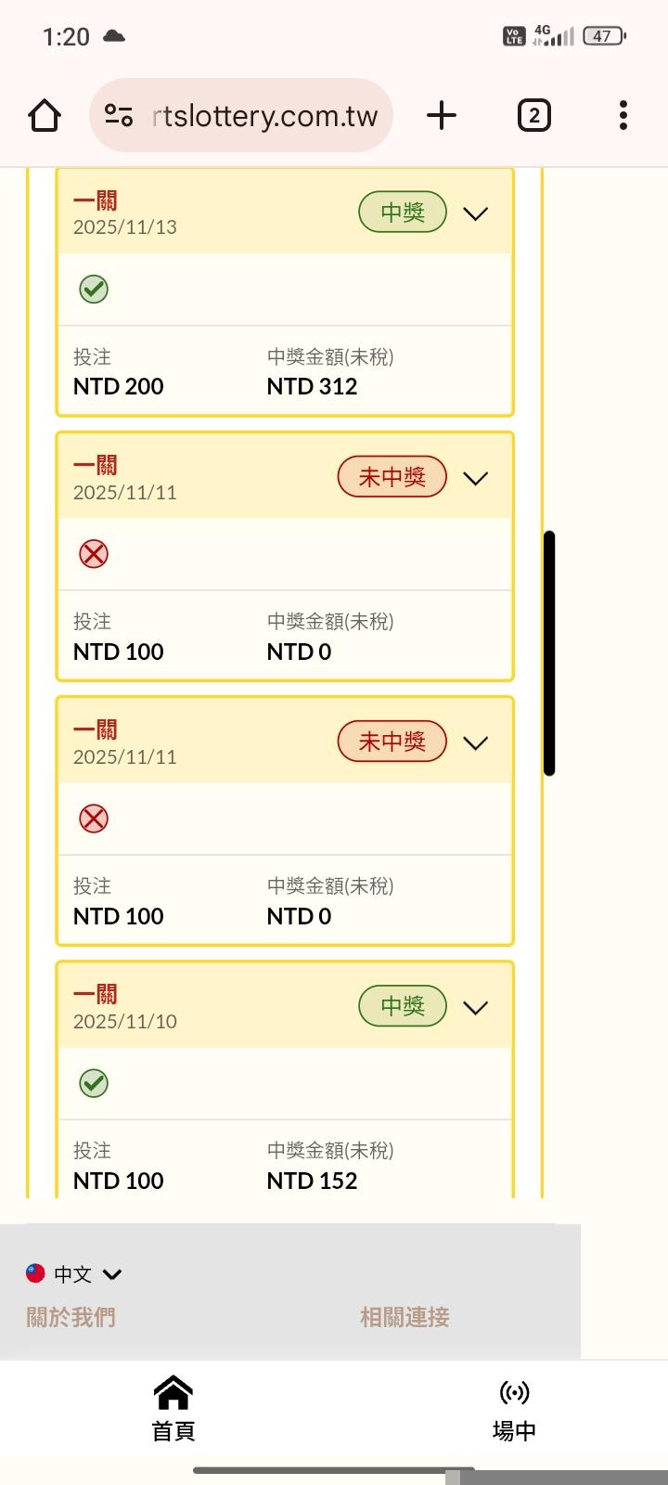Open the 關於我們 link
Screen dimensions: 668x1485
pos(71,1317)
